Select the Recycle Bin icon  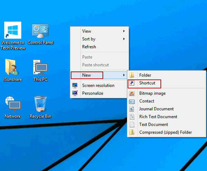coord(40,104)
